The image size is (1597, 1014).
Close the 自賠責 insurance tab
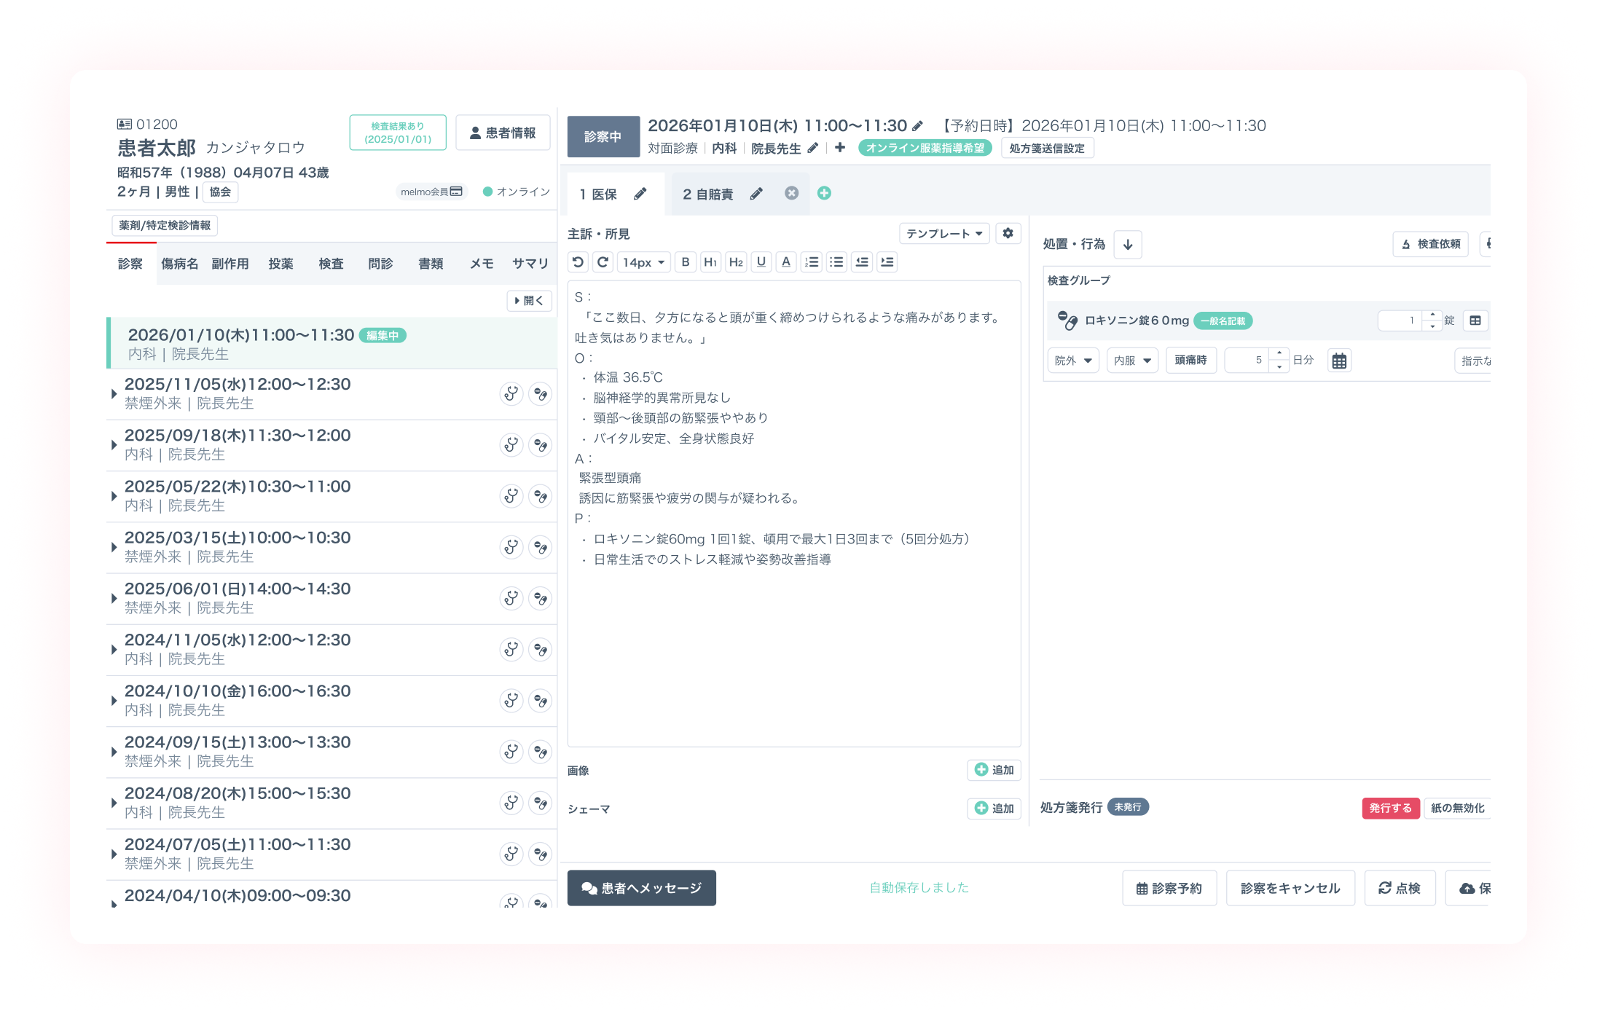coord(791,193)
